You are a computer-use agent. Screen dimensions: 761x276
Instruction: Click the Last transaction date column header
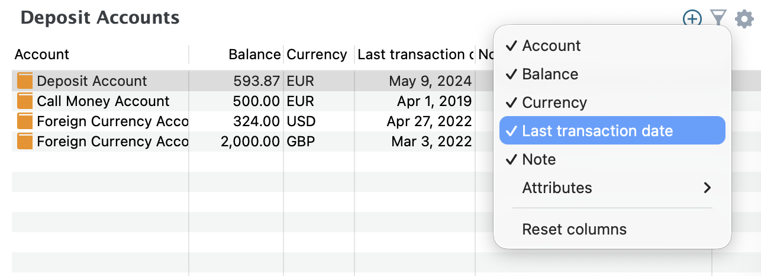point(415,54)
